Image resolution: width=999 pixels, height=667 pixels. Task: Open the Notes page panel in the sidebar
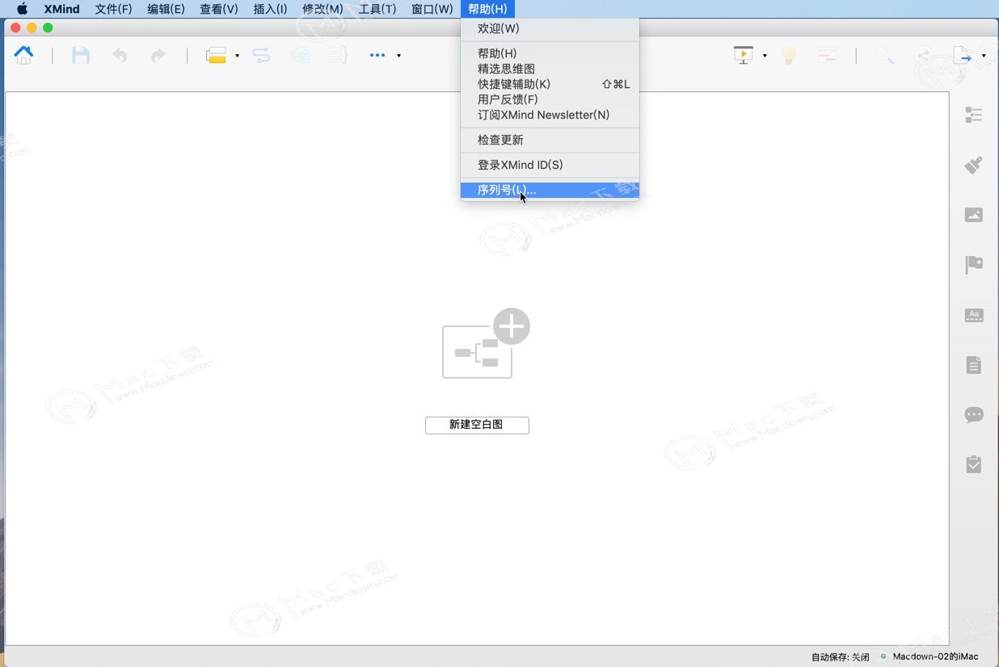[x=974, y=365]
